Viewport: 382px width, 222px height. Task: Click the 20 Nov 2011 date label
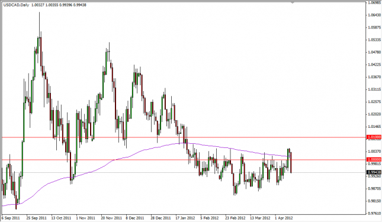pyautogui.click(x=111, y=218)
